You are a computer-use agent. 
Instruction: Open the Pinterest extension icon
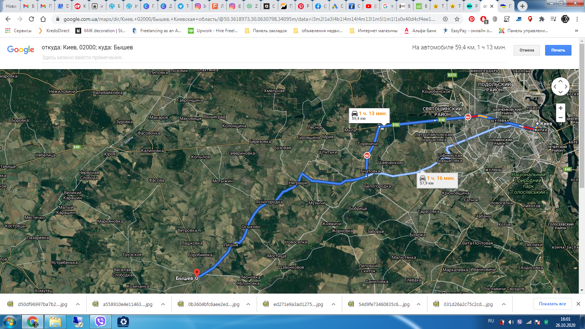click(x=472, y=19)
